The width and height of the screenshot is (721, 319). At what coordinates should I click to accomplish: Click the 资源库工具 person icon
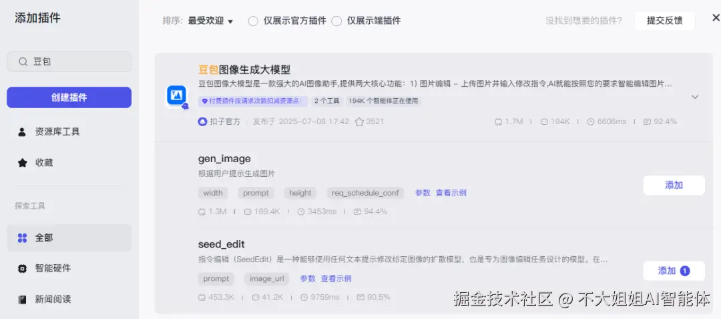click(x=22, y=132)
